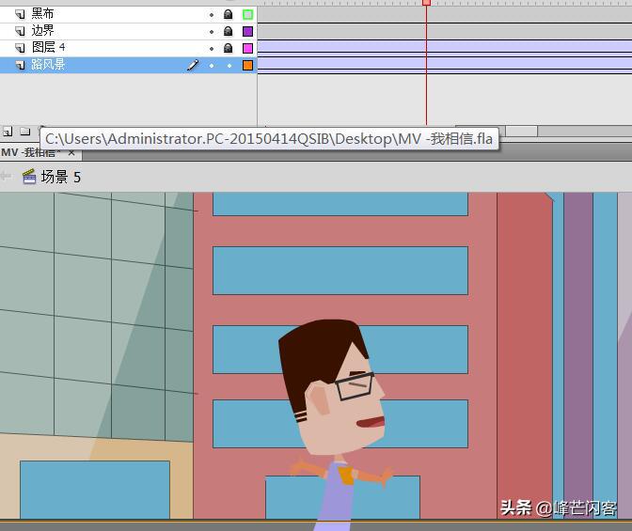Toggle purple outline swatch of 边界 layer
The width and height of the screenshot is (632, 531).
(x=248, y=31)
